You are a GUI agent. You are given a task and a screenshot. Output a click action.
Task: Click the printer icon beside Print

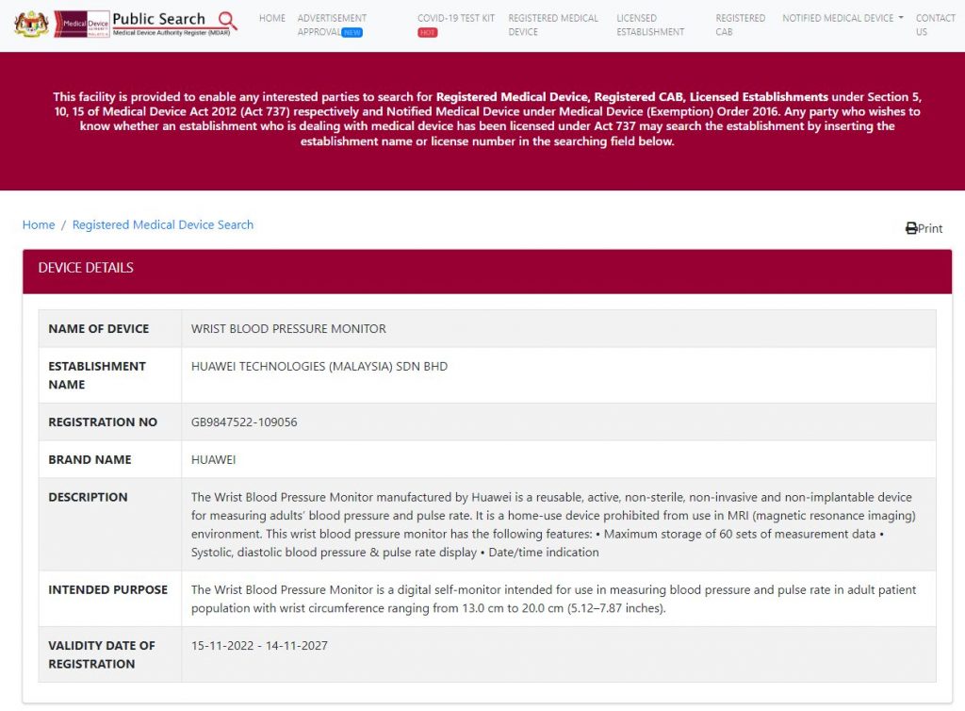click(911, 228)
